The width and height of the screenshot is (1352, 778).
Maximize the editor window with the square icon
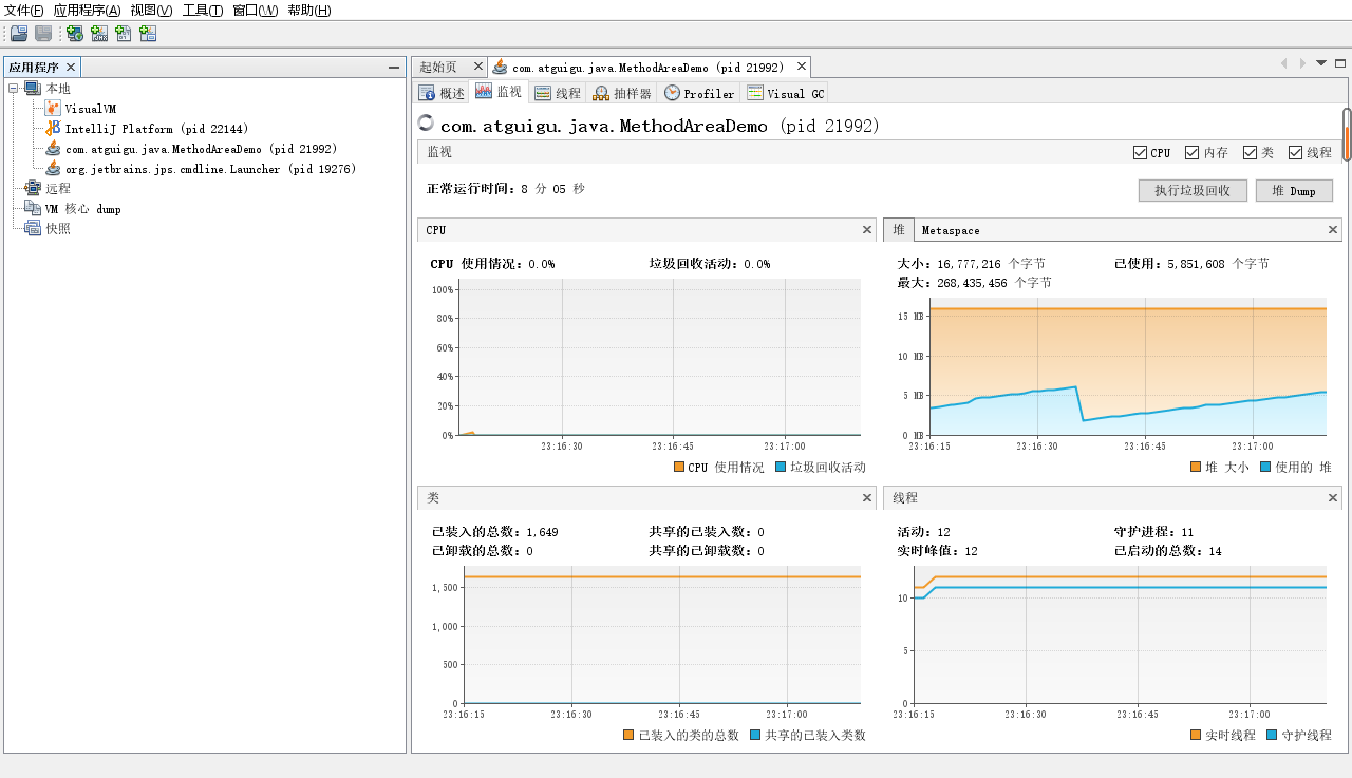pos(1340,63)
